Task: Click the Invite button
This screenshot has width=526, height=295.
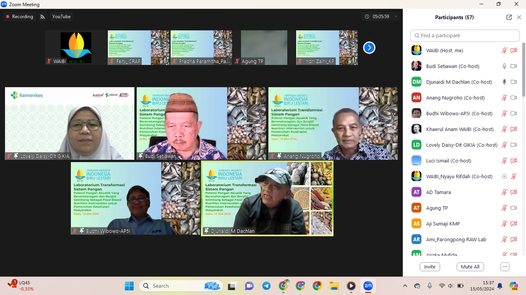Action: (x=429, y=267)
